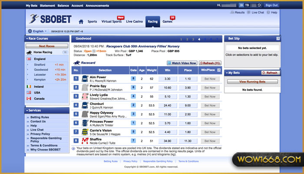The width and height of the screenshot is (304, 174).
Task: Open the Bet Slip help question icon
Action: [278, 39]
